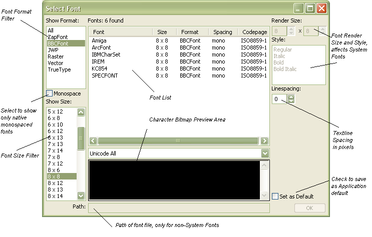This screenshot has width=372, height=237.
Task: Select the IBMCharSet font entry
Action: (x=106, y=54)
